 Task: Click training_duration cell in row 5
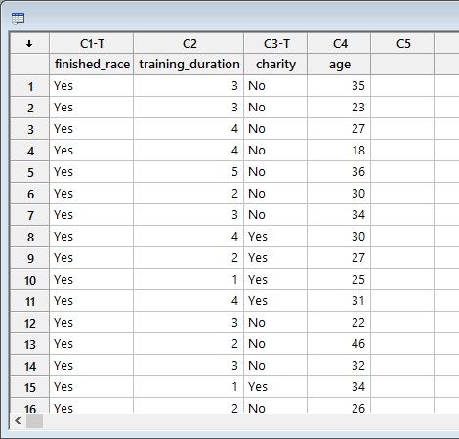tap(188, 172)
